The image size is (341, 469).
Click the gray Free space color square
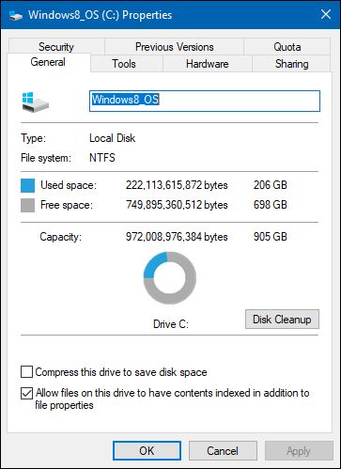27,205
